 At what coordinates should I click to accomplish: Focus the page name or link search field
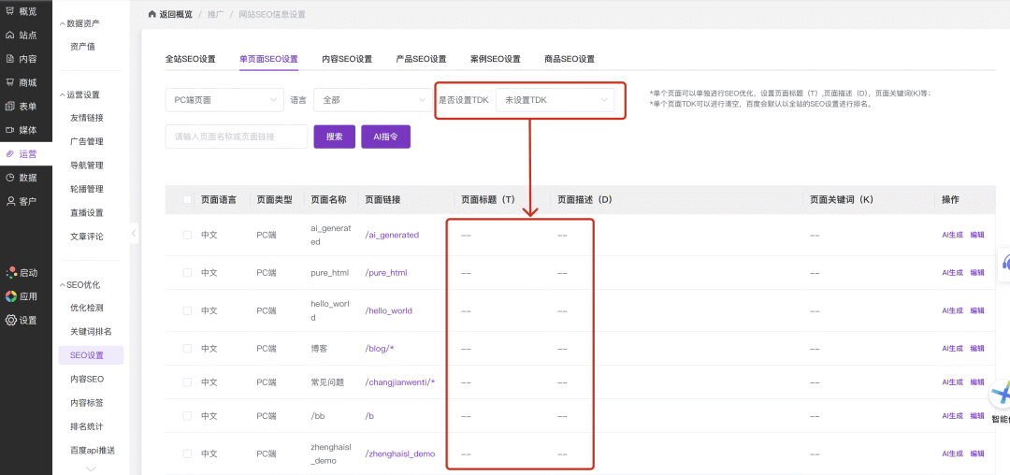pos(236,137)
